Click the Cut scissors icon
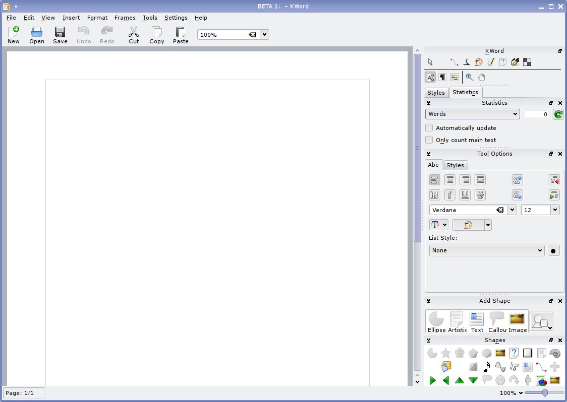Screen dimensions: 567x402 [x=134, y=32]
